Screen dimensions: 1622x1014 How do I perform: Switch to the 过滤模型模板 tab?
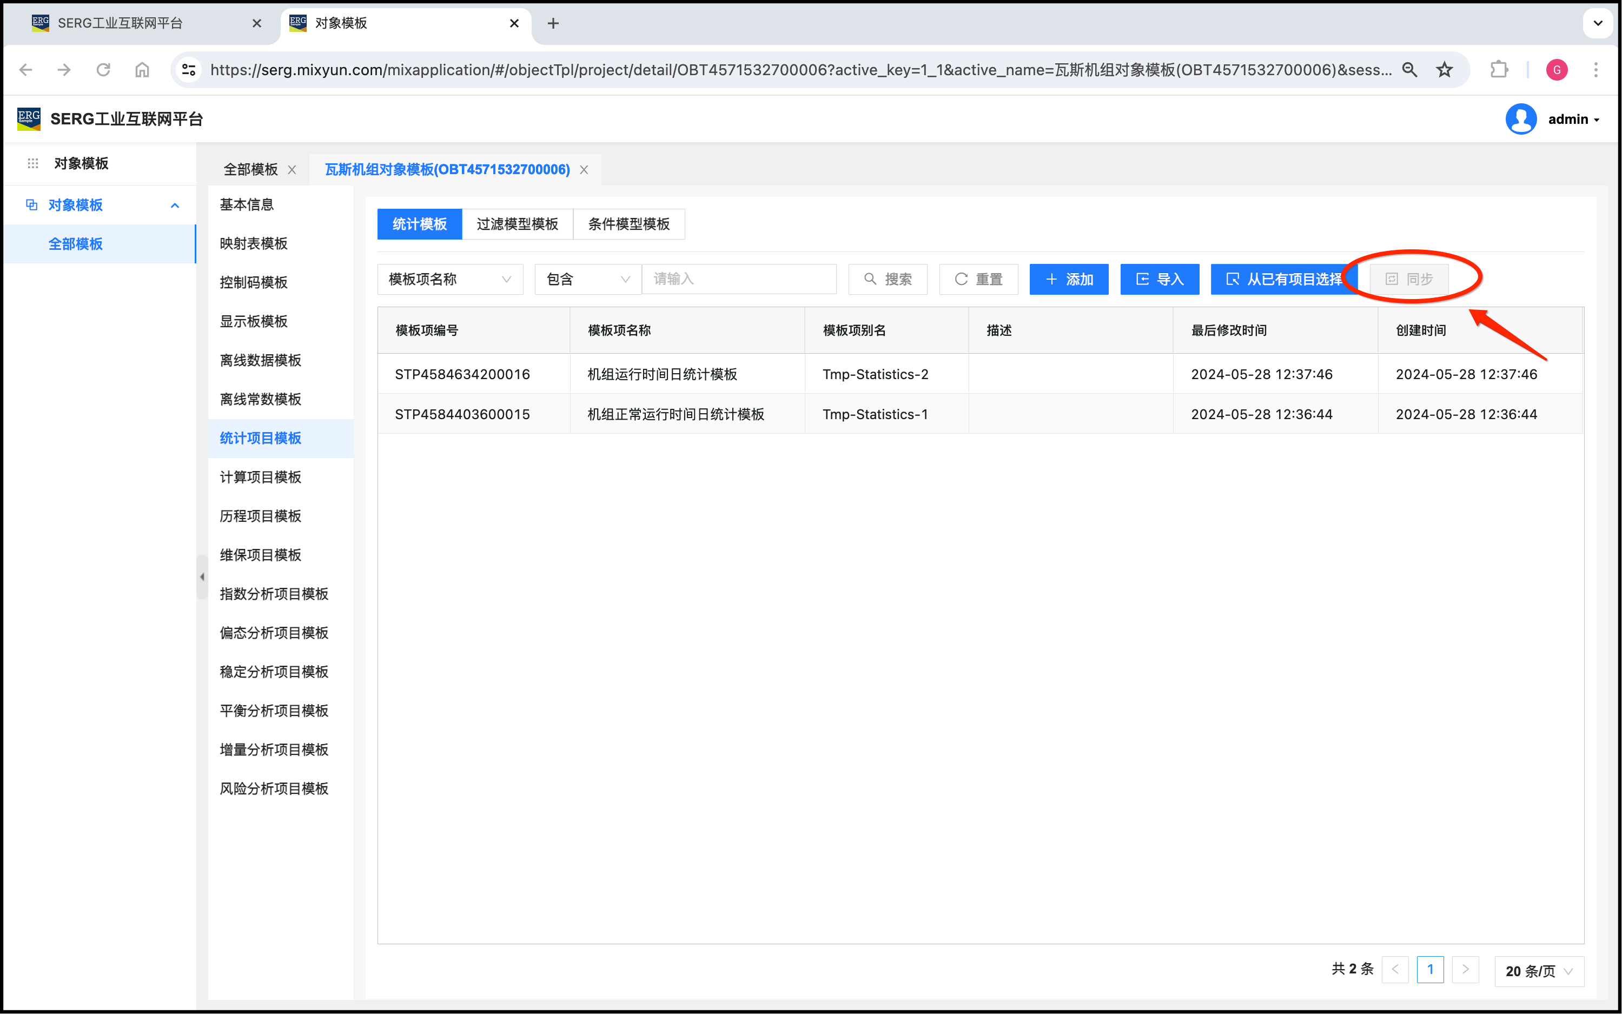click(x=517, y=224)
